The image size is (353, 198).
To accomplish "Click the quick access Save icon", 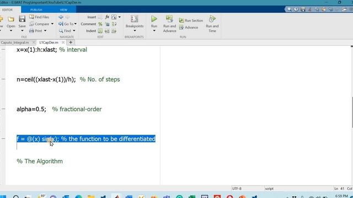I will click(303, 9).
